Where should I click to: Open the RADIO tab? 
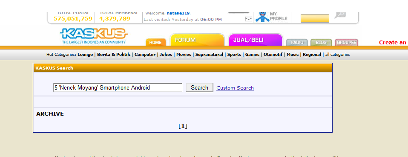tap(297, 43)
